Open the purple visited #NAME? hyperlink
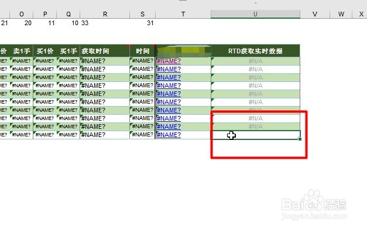This screenshot has height=229, width=367. (169, 61)
